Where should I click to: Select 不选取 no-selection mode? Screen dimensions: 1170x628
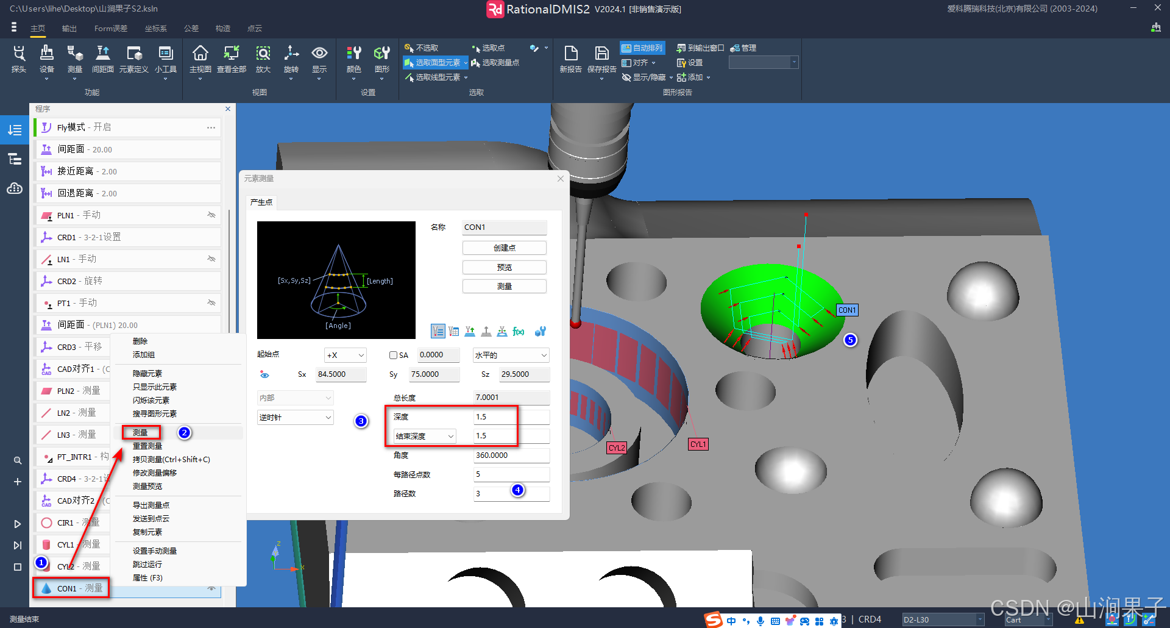coord(421,48)
